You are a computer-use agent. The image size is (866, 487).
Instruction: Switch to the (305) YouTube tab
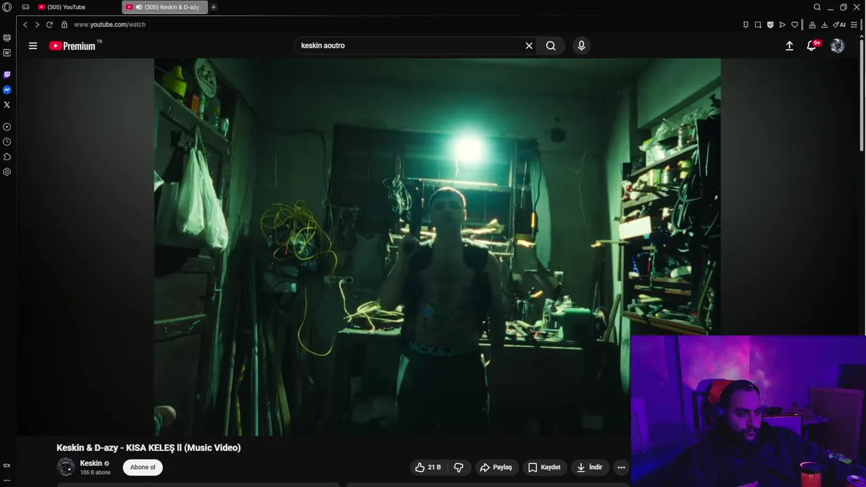click(x=65, y=7)
